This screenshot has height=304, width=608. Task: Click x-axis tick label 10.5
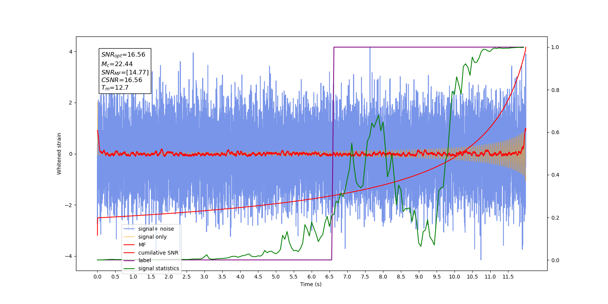point(472,277)
